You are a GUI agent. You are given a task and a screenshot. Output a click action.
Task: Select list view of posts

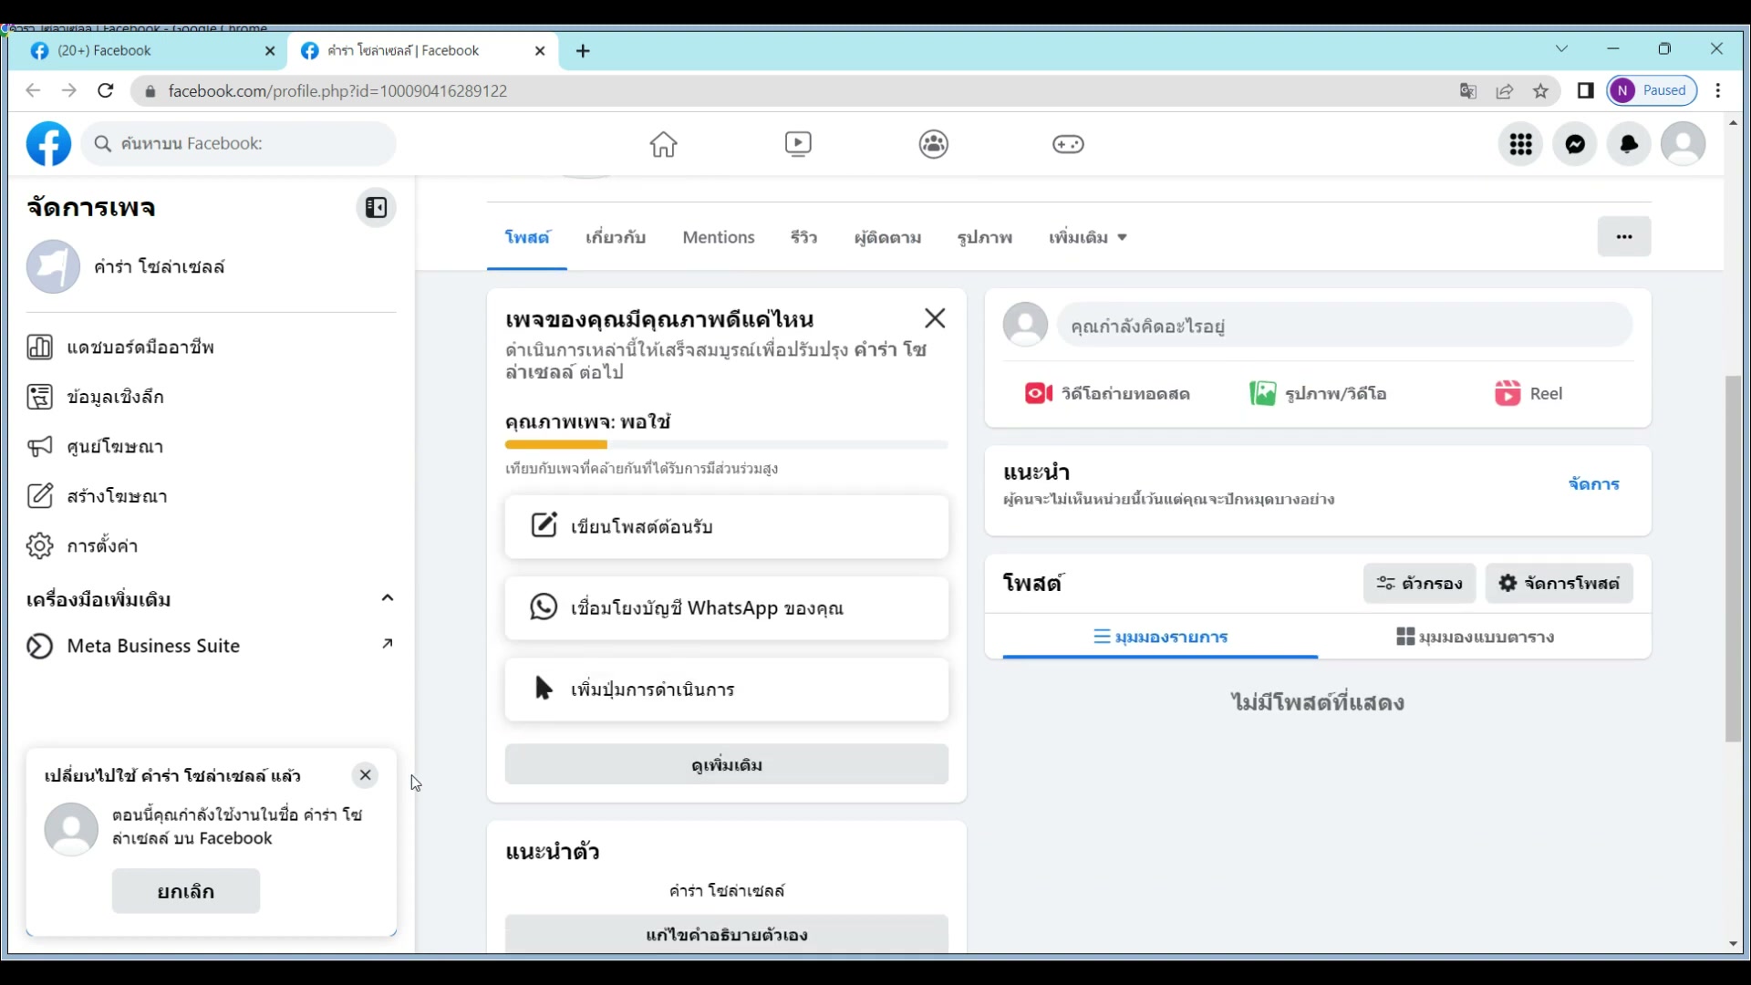pos(1160,637)
